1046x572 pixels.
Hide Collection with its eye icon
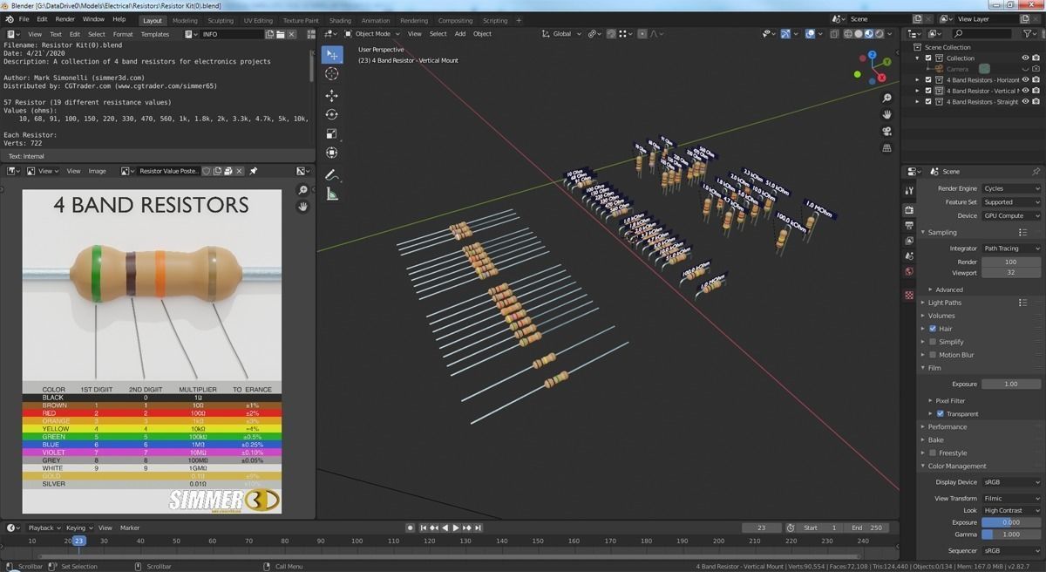1025,58
